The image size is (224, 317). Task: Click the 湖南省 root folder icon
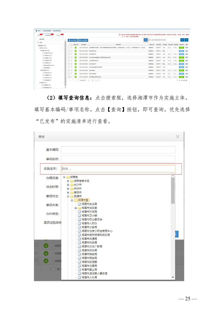[68, 177]
